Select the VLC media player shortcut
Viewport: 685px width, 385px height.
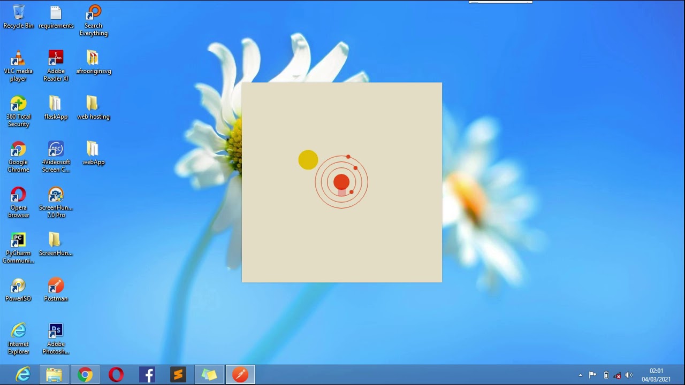pyautogui.click(x=18, y=66)
